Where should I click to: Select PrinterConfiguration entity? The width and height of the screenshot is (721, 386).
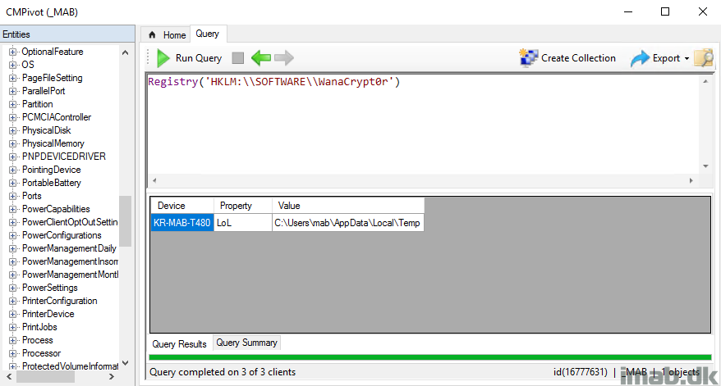point(60,301)
